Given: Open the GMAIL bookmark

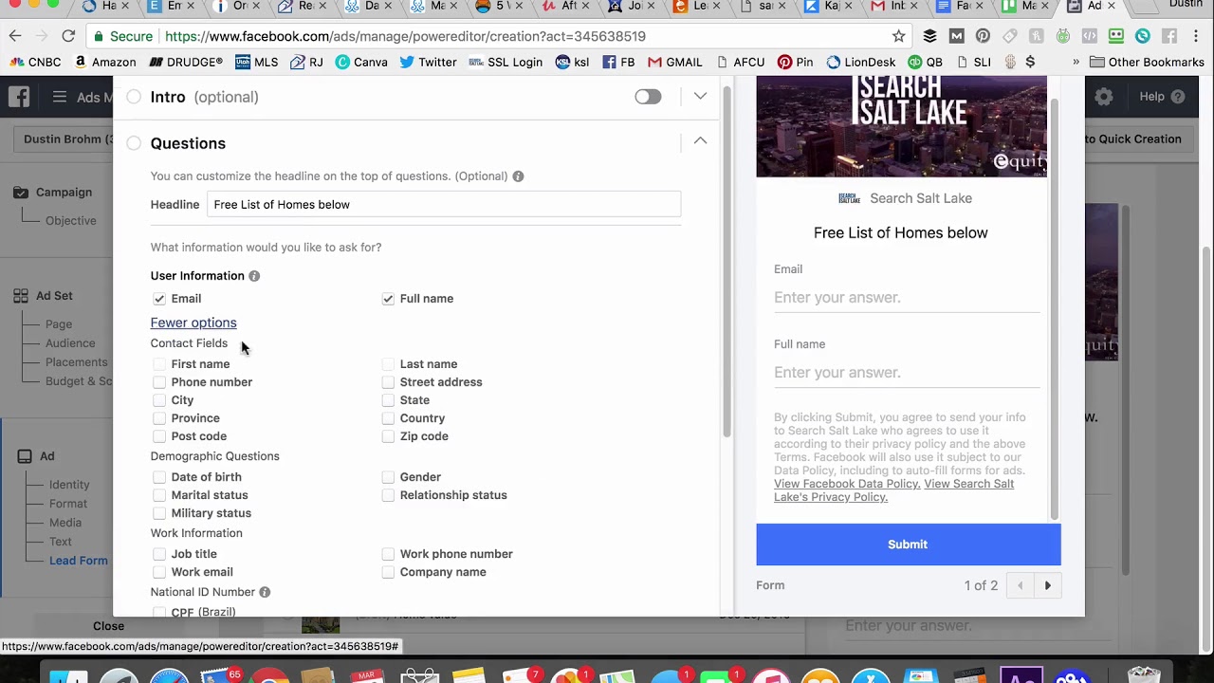Looking at the screenshot, I should [x=674, y=62].
